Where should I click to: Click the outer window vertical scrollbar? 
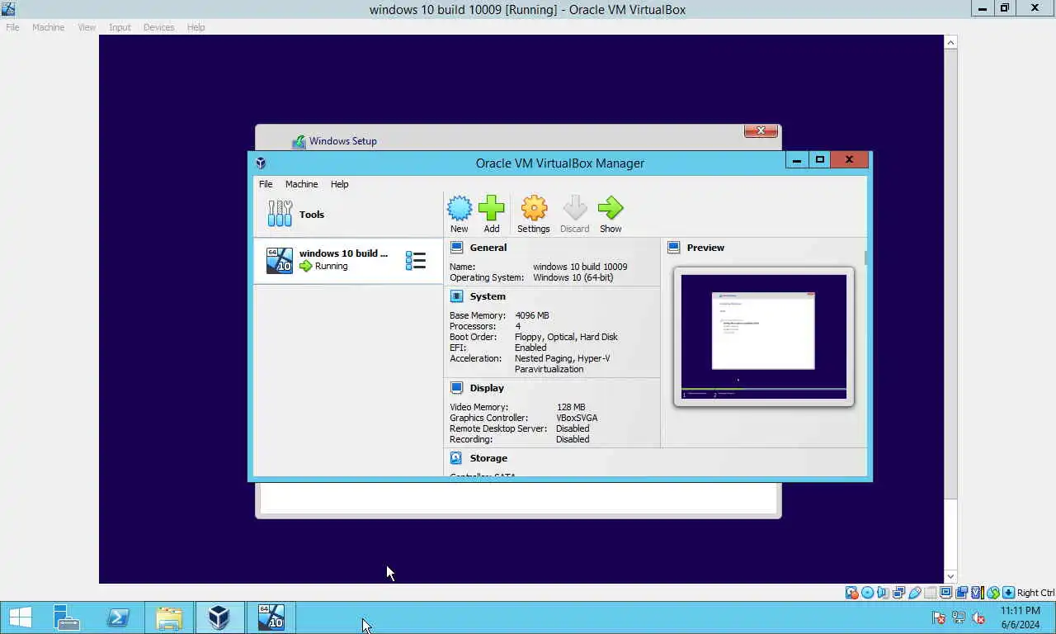pos(950,272)
